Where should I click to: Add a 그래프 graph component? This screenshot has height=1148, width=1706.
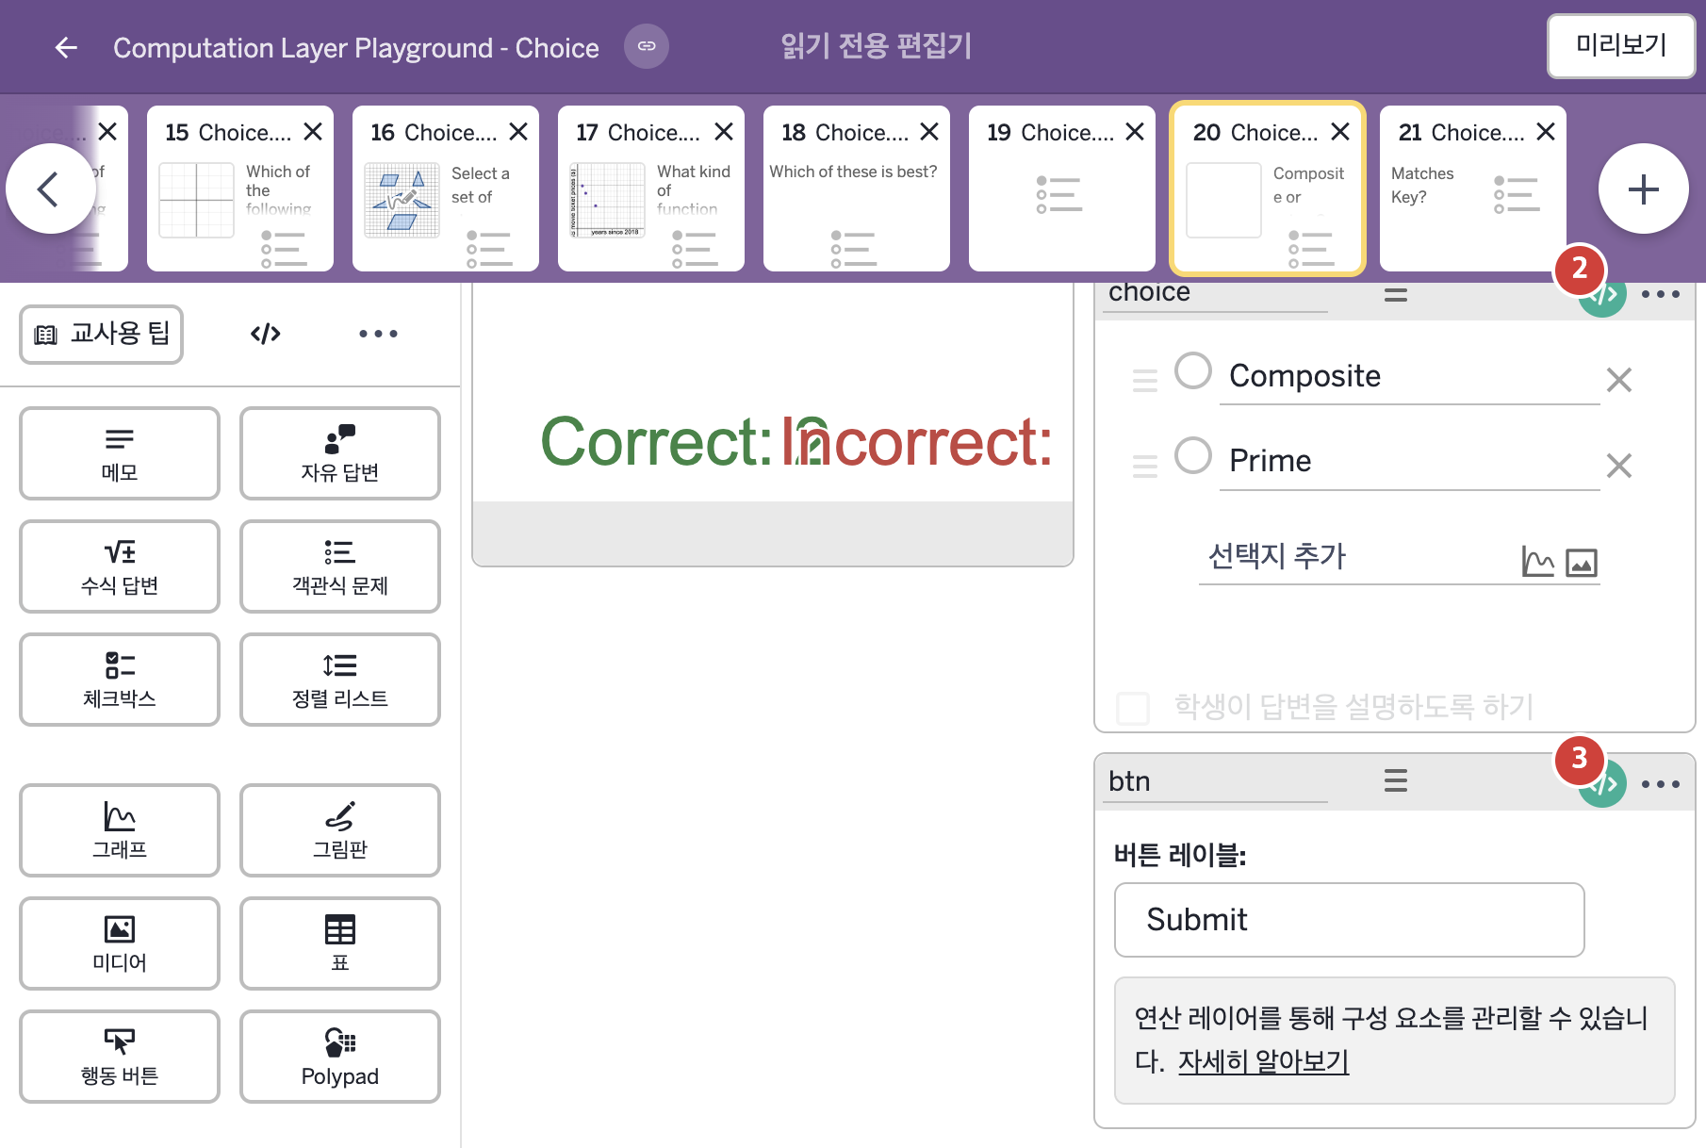pos(120,830)
